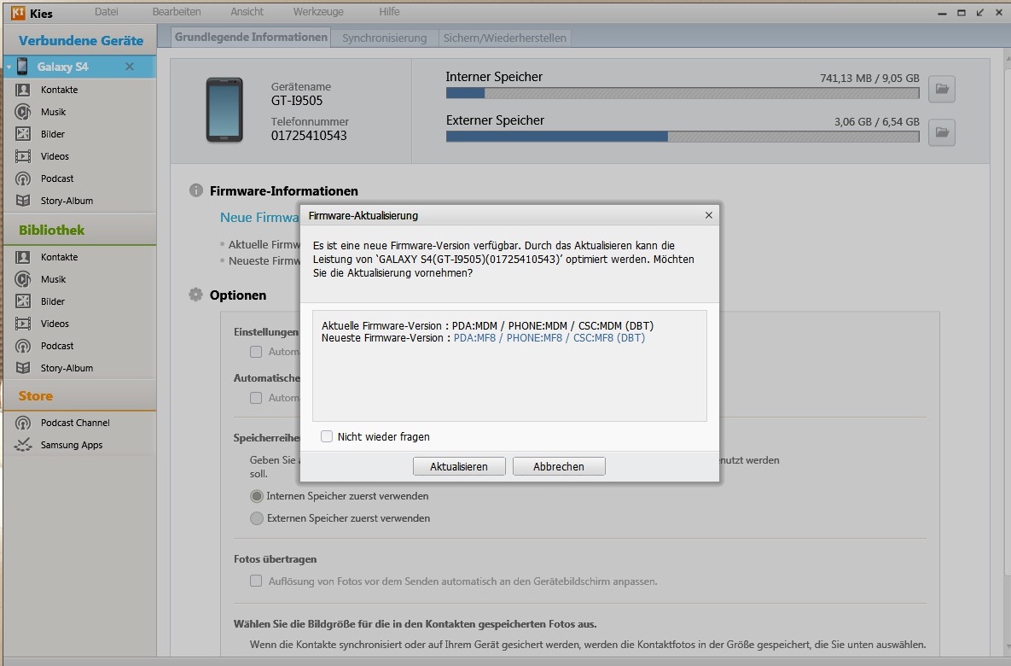Screen dimensions: 1011x666
Task: Switch to Sichern/Wiederherstellen tab
Action: (x=505, y=38)
